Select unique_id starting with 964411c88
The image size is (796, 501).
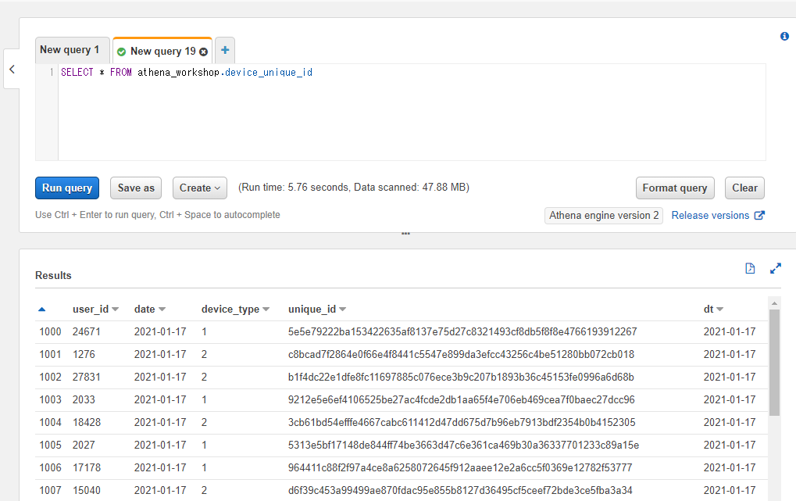point(460,467)
